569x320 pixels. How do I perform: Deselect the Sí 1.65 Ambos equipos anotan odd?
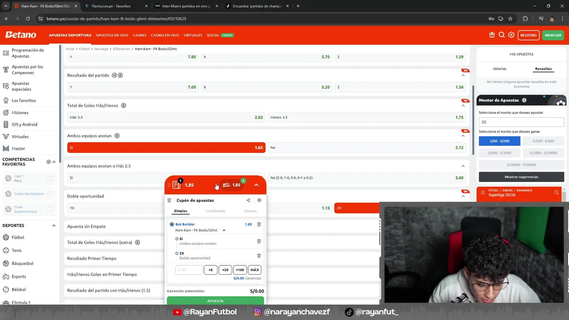(166, 148)
